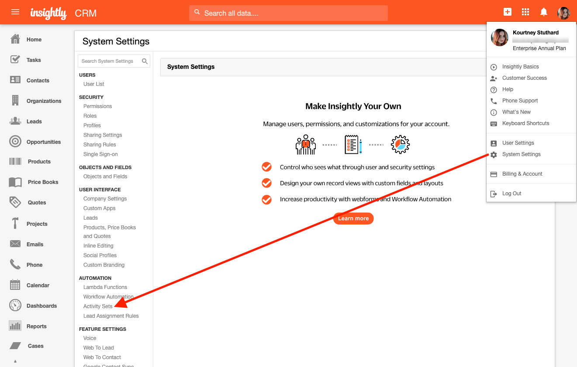Screen dimensions: 577x367
Task: Show Keyboard Shortcuts from user menu
Action: pyautogui.click(x=525, y=123)
